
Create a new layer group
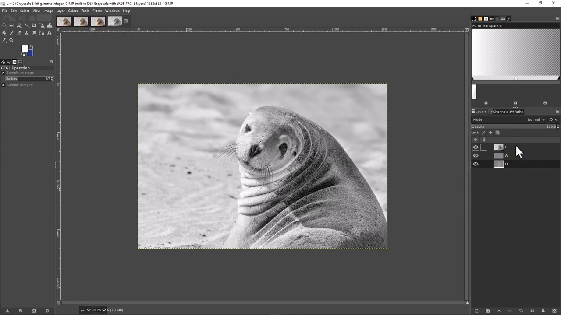pos(488,311)
